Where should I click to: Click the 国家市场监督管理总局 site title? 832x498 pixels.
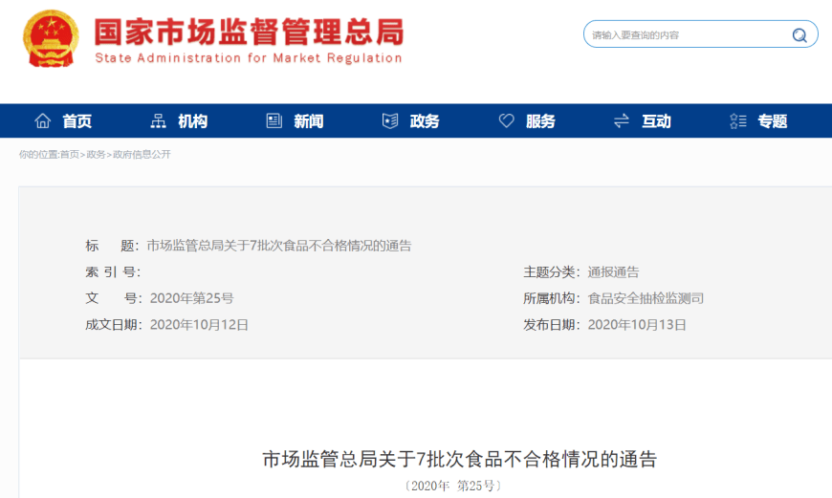249,32
